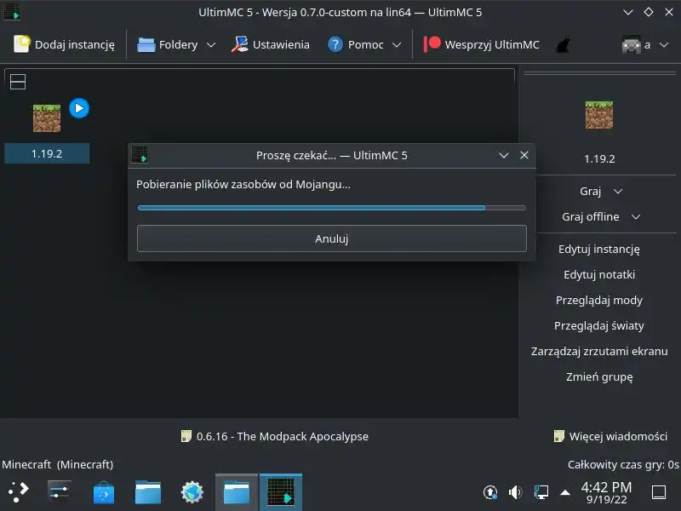This screenshot has width=681, height=511.
Task: Expand hidden system tray icons arrow
Action: [x=565, y=492]
